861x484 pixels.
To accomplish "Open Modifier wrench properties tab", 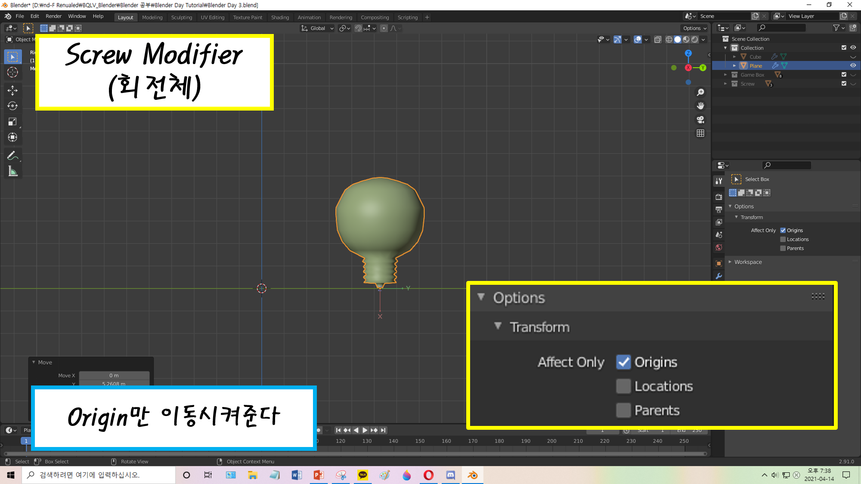I will tap(719, 276).
